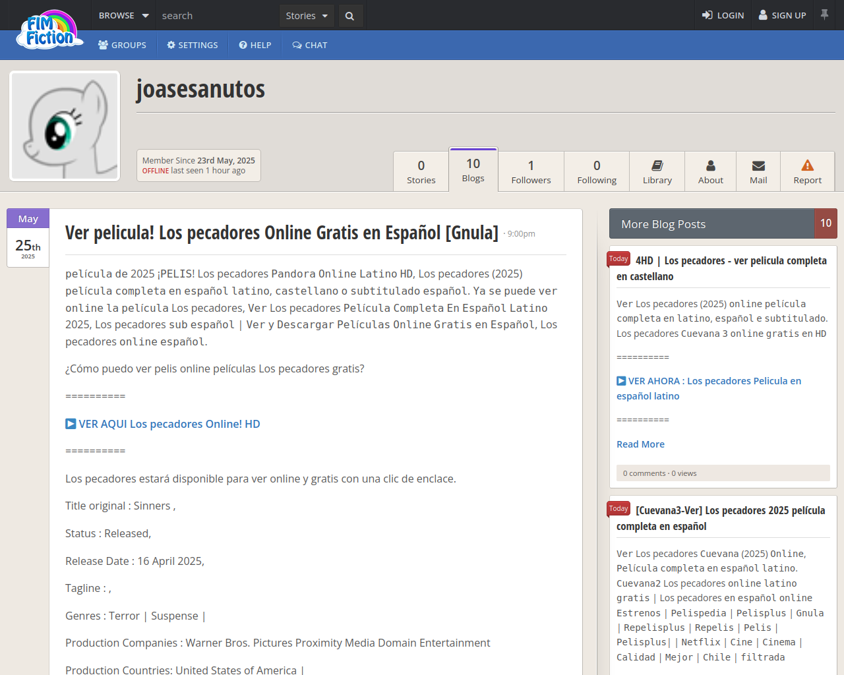Image resolution: width=844 pixels, height=675 pixels.
Task: Open Help in navigation bar
Action: (x=255, y=45)
